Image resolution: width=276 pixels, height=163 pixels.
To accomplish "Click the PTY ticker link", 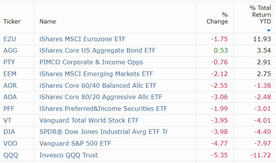I will pyautogui.click(x=9, y=62).
